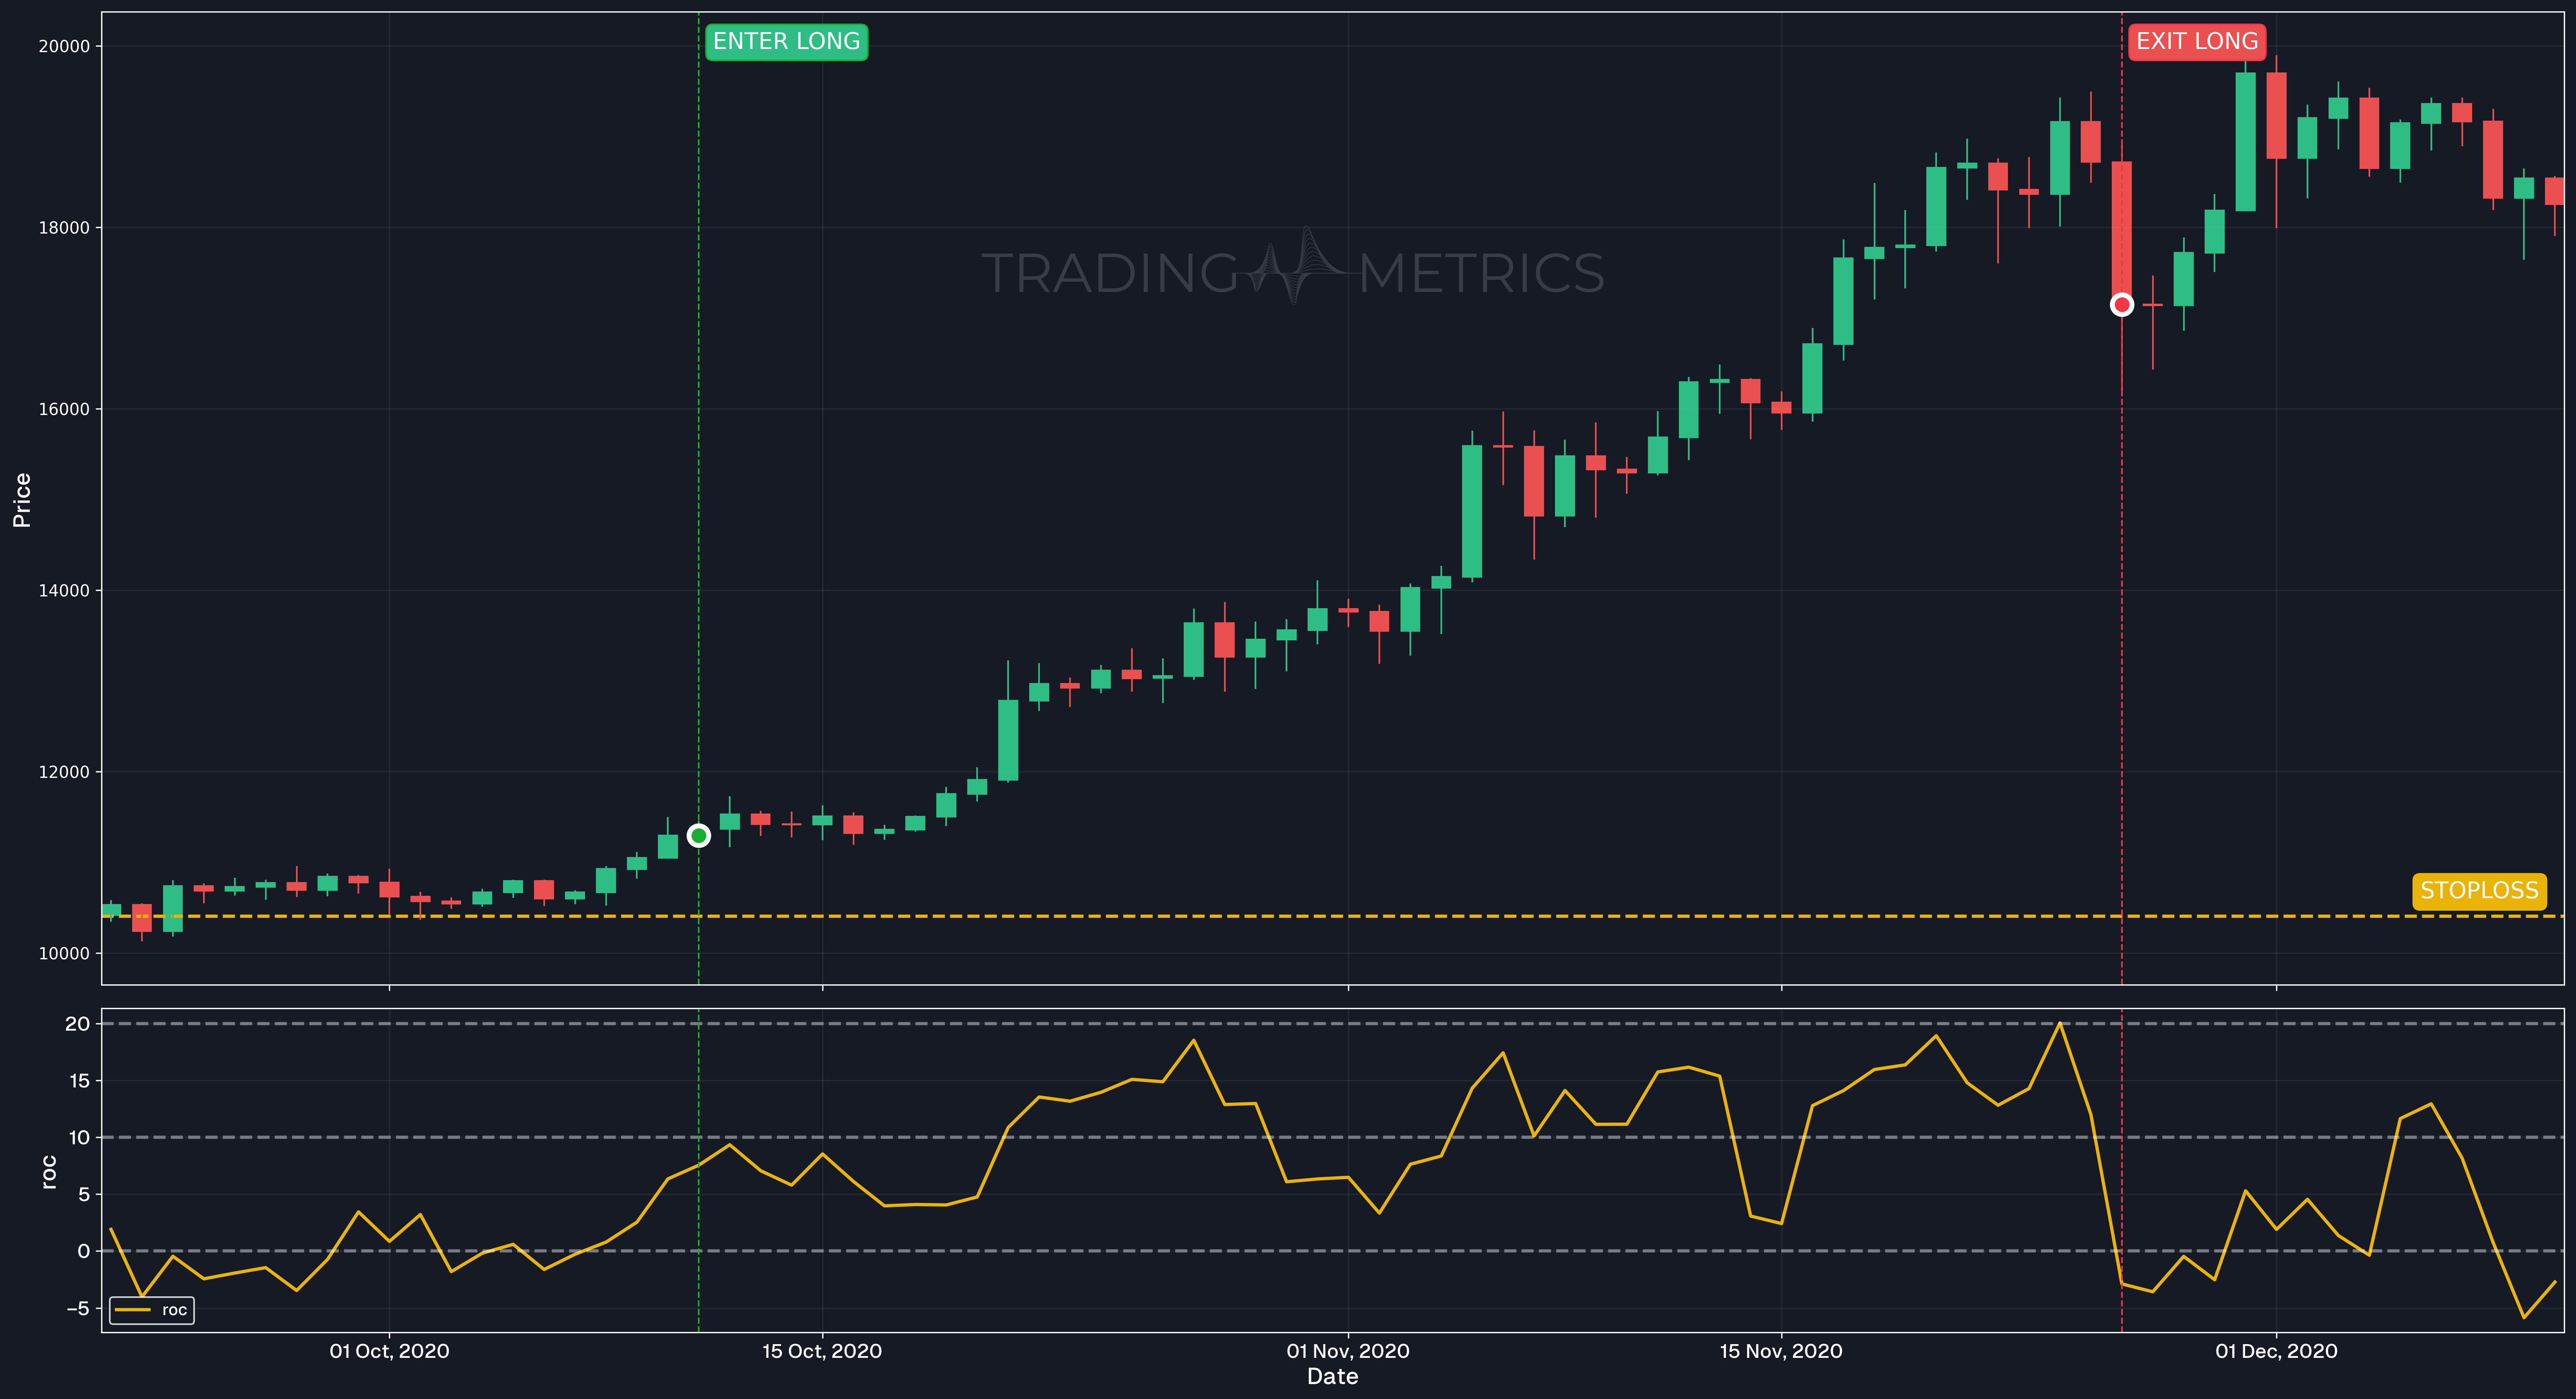Click the 15 Nov, 2020 date label
Screen dimensions: 2576x1399
pos(1780,1351)
